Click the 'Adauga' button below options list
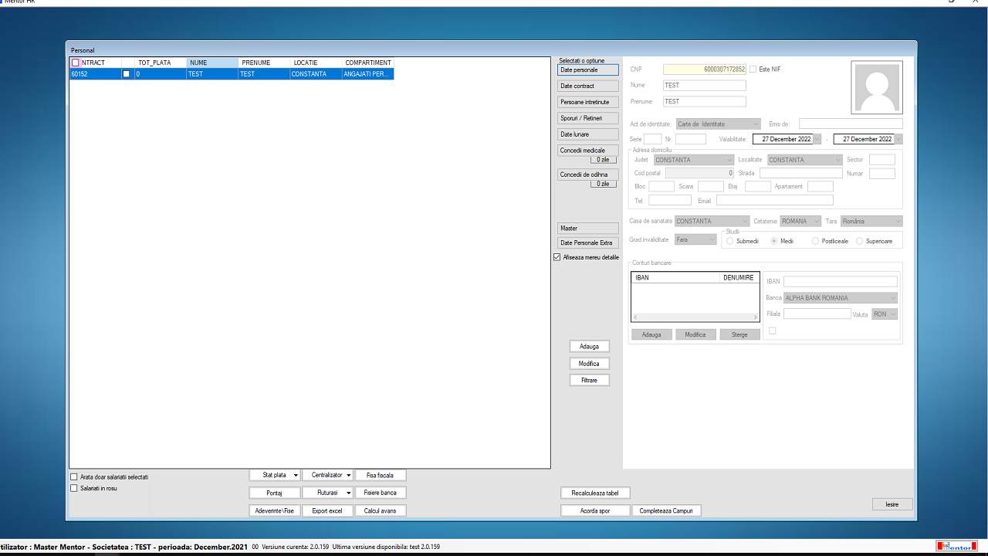 [590, 347]
